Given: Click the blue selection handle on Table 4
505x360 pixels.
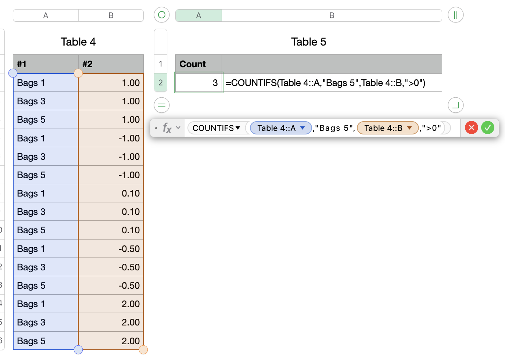Looking at the screenshot, I should [13, 73].
